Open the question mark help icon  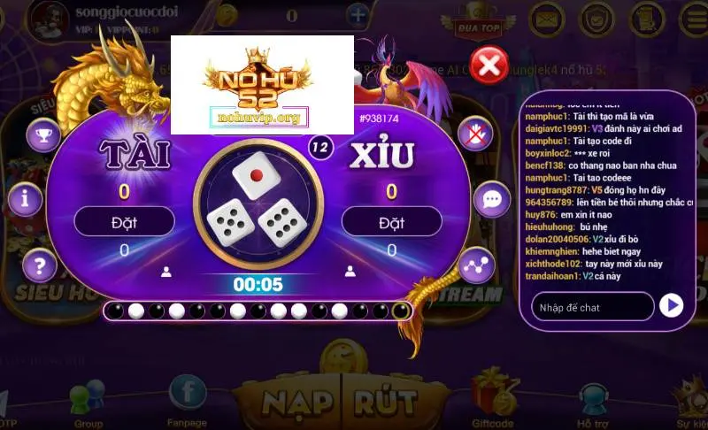click(x=40, y=265)
